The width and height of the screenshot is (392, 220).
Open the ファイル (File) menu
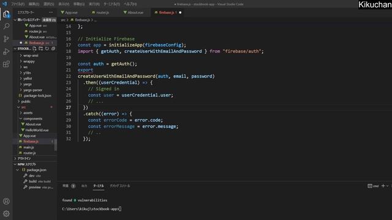click(x=18, y=4)
